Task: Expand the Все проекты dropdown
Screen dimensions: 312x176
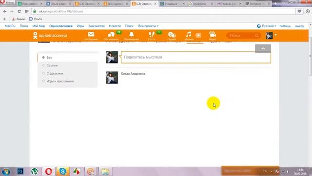Action: (x=148, y=26)
